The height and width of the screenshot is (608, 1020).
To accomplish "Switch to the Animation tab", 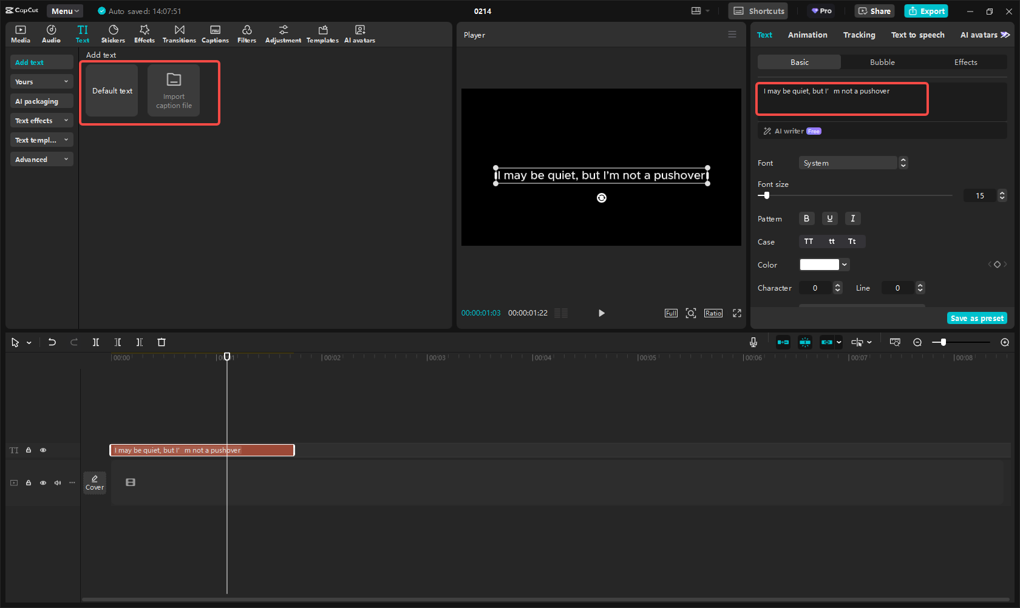I will [x=807, y=35].
